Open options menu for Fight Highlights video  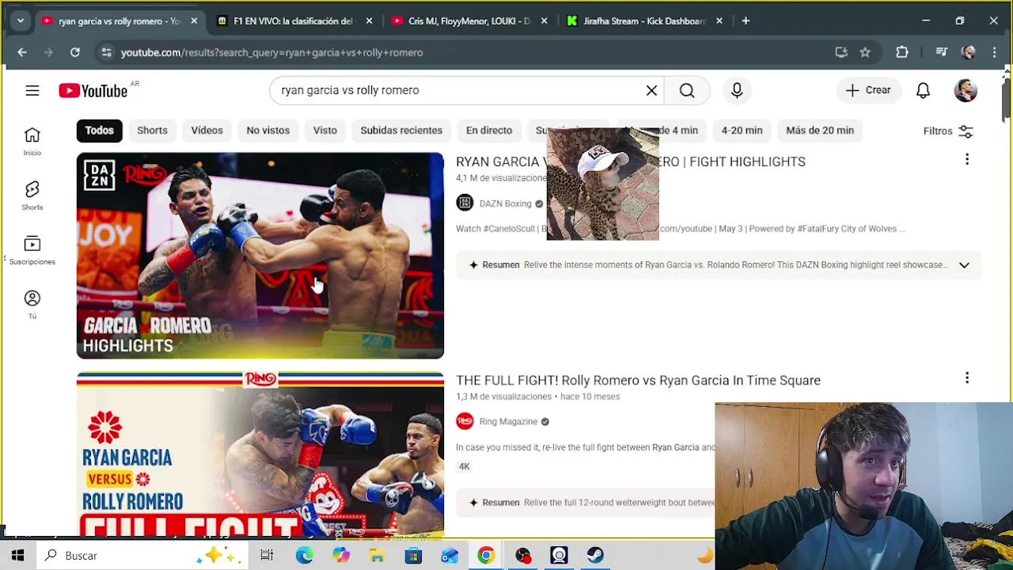click(x=966, y=160)
